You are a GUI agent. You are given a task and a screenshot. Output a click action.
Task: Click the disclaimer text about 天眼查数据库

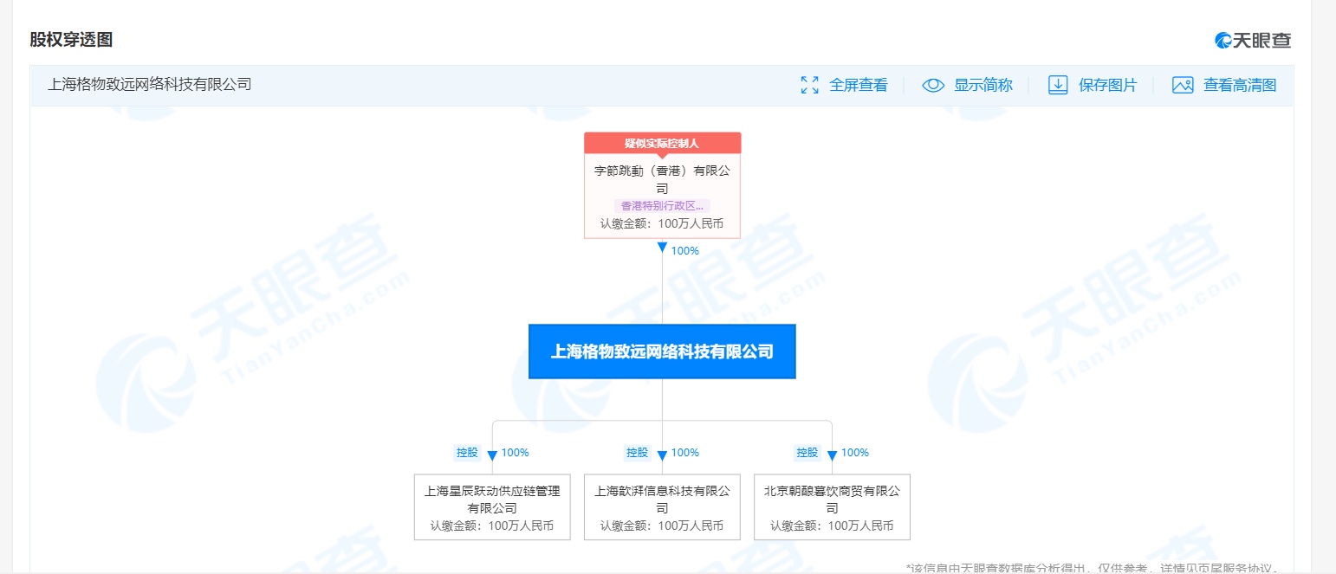pos(1092,568)
